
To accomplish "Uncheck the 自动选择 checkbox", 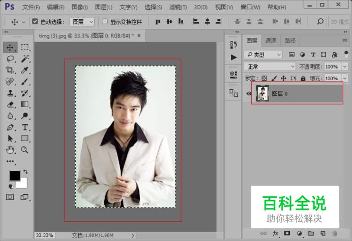I will click(35, 21).
